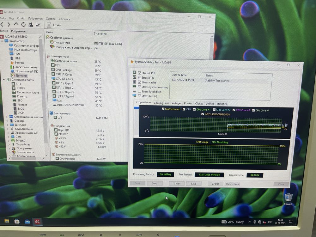The width and height of the screenshot is (316, 237).
Task: Toggle the Stress GPU(s) checkbox
Action: (139, 96)
